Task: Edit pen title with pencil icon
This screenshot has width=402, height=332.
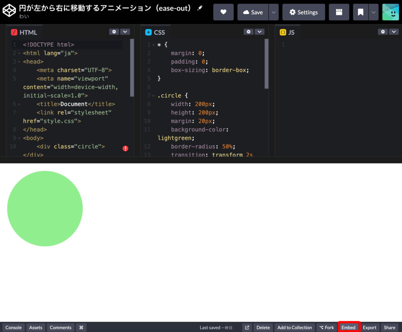Action: (200, 8)
